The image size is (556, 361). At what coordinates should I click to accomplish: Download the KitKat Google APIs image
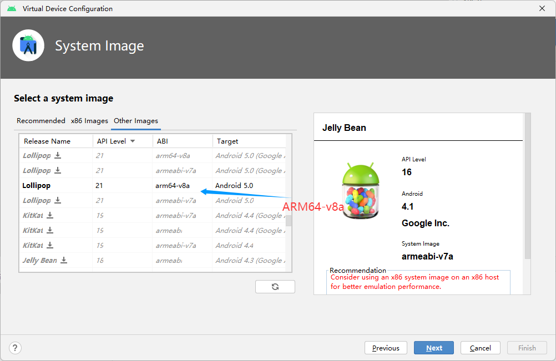(50, 215)
